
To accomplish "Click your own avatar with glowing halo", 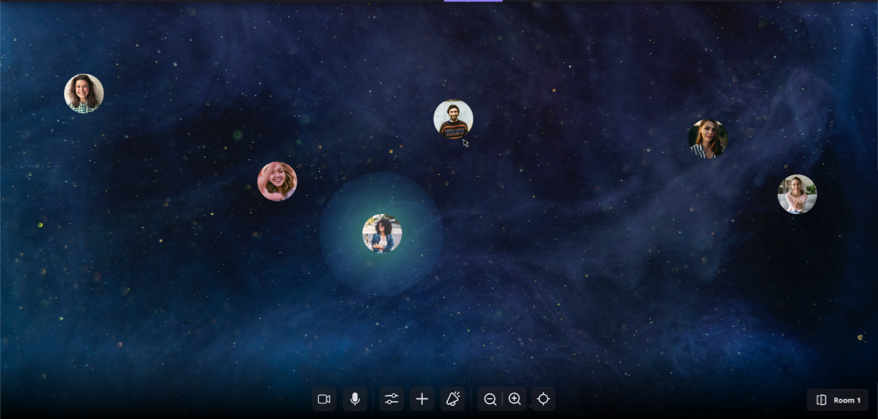I will [382, 233].
